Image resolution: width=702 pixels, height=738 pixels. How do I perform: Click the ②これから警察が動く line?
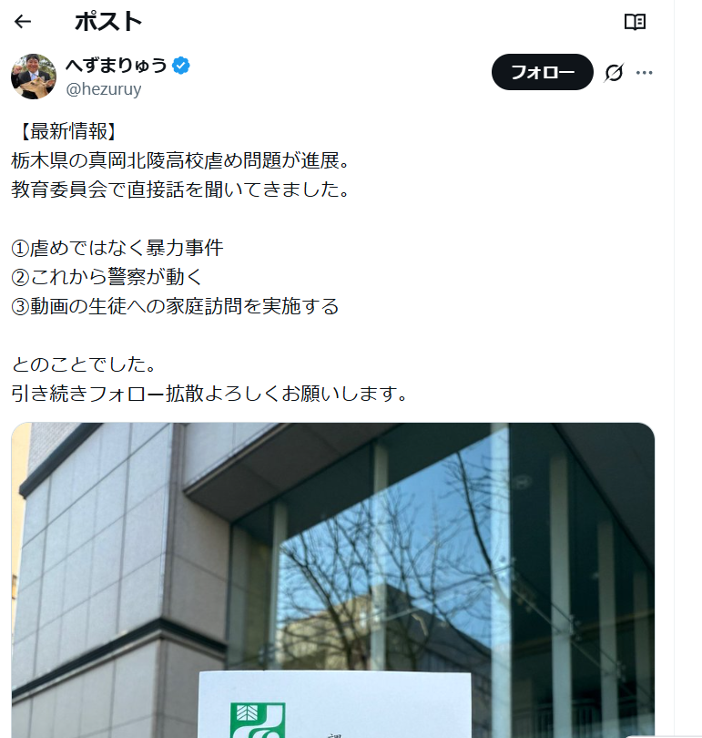pyautogui.click(x=107, y=277)
